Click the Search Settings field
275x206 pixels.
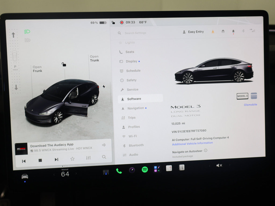pos(135,33)
